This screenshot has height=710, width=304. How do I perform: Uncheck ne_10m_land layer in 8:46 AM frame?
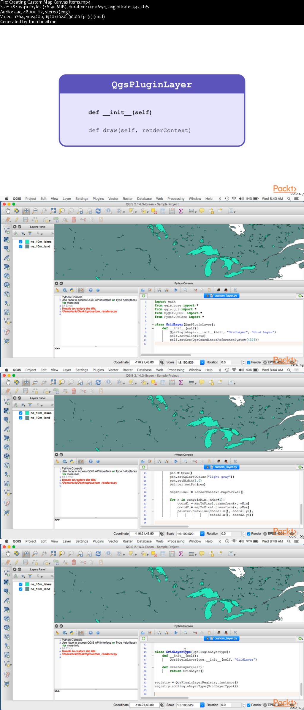click(x=20, y=589)
